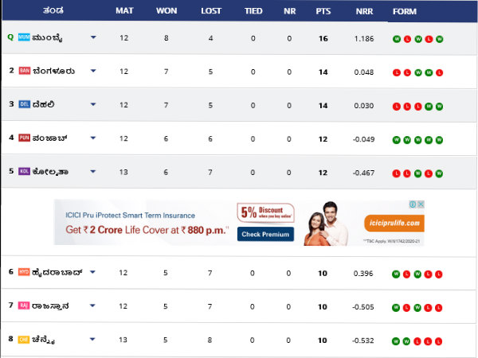Close the ICICI ad with X icon

pos(421,204)
